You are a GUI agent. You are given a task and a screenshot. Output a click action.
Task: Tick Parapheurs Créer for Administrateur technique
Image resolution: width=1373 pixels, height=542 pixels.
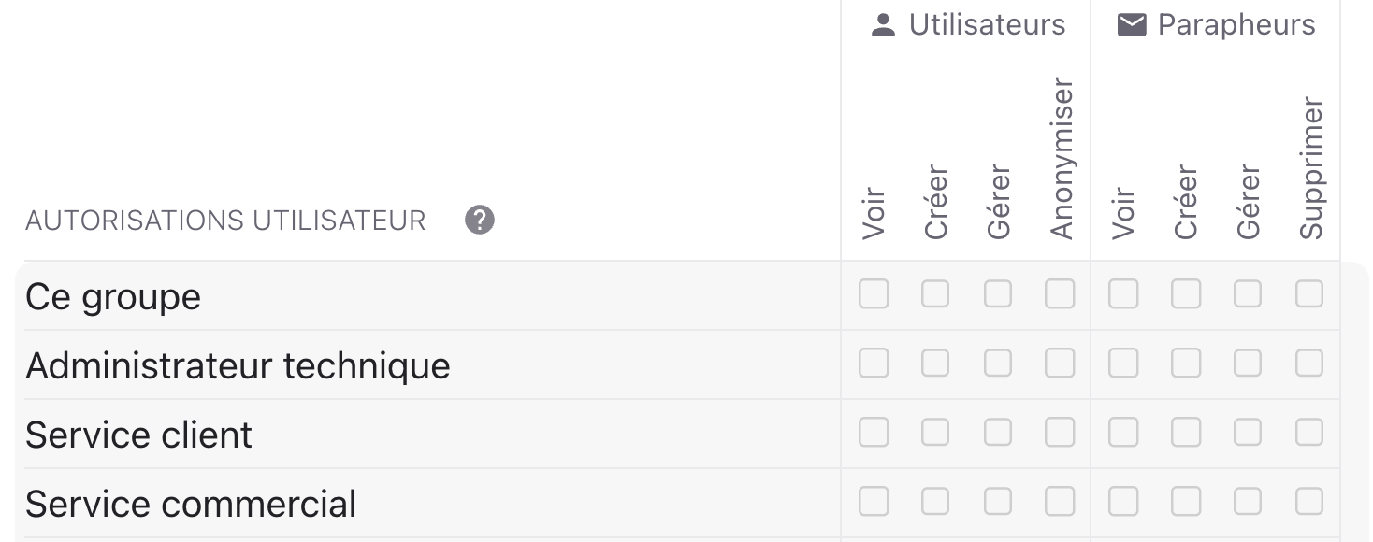click(x=1186, y=364)
